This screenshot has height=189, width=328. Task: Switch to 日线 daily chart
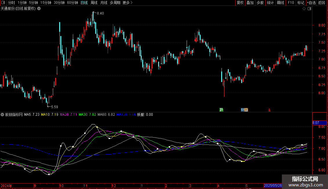[84, 3]
